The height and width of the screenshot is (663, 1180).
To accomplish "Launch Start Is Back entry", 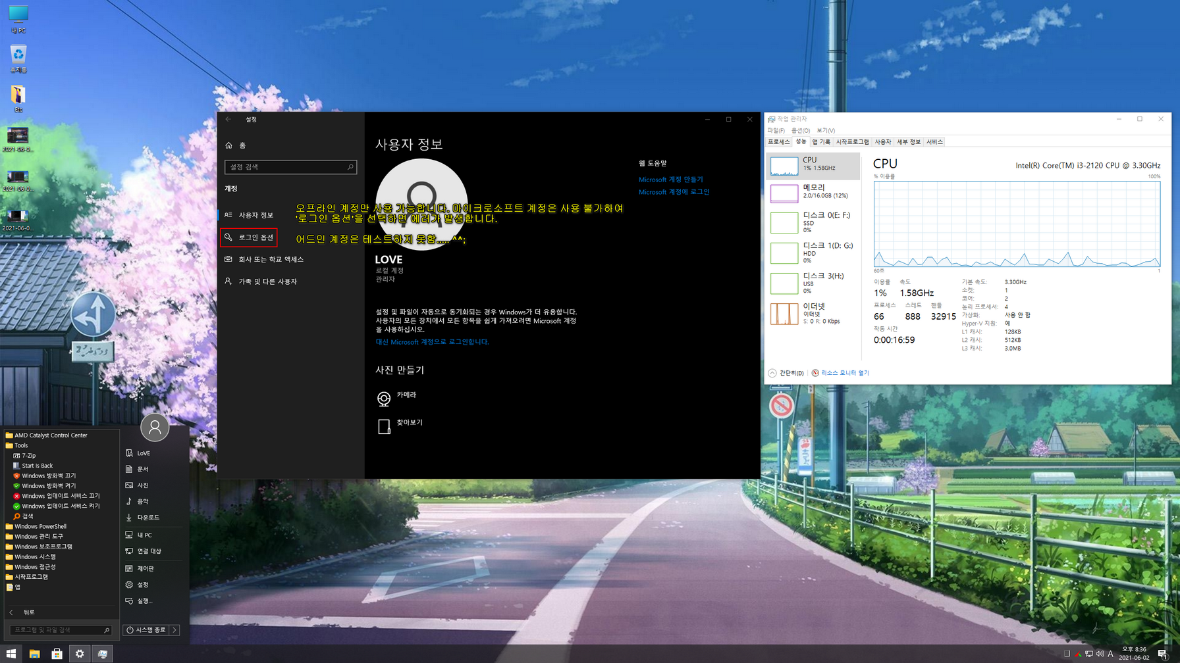I will tap(33, 466).
